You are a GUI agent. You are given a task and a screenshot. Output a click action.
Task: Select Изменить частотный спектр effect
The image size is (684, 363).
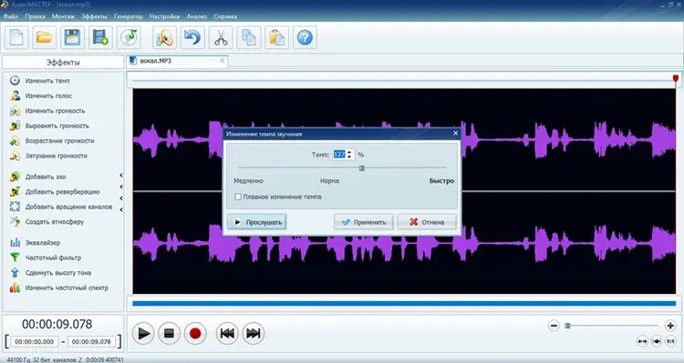[59, 287]
